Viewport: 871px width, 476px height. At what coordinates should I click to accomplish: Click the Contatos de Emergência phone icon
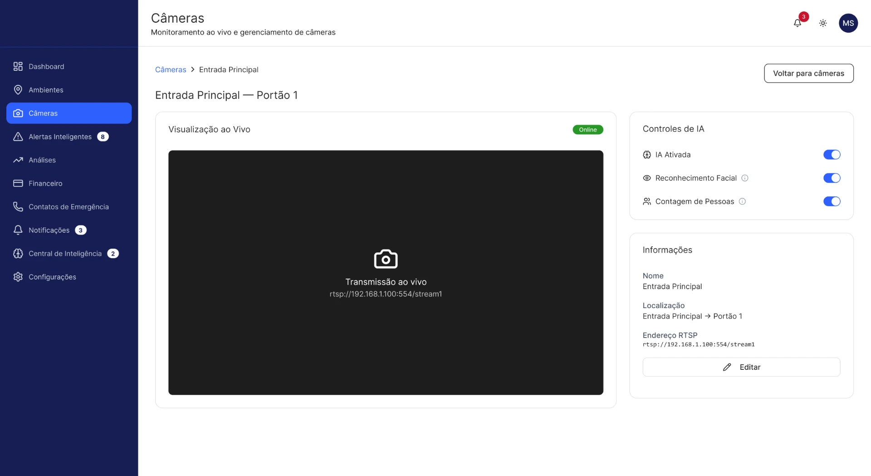(x=18, y=207)
